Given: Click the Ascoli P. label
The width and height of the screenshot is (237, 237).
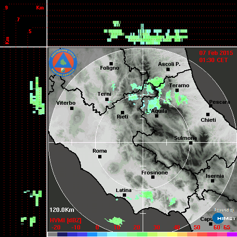Looking at the screenshot, I should 169,64.
